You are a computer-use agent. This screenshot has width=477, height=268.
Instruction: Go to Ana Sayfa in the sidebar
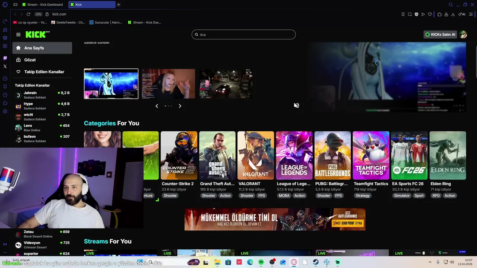(x=42, y=48)
